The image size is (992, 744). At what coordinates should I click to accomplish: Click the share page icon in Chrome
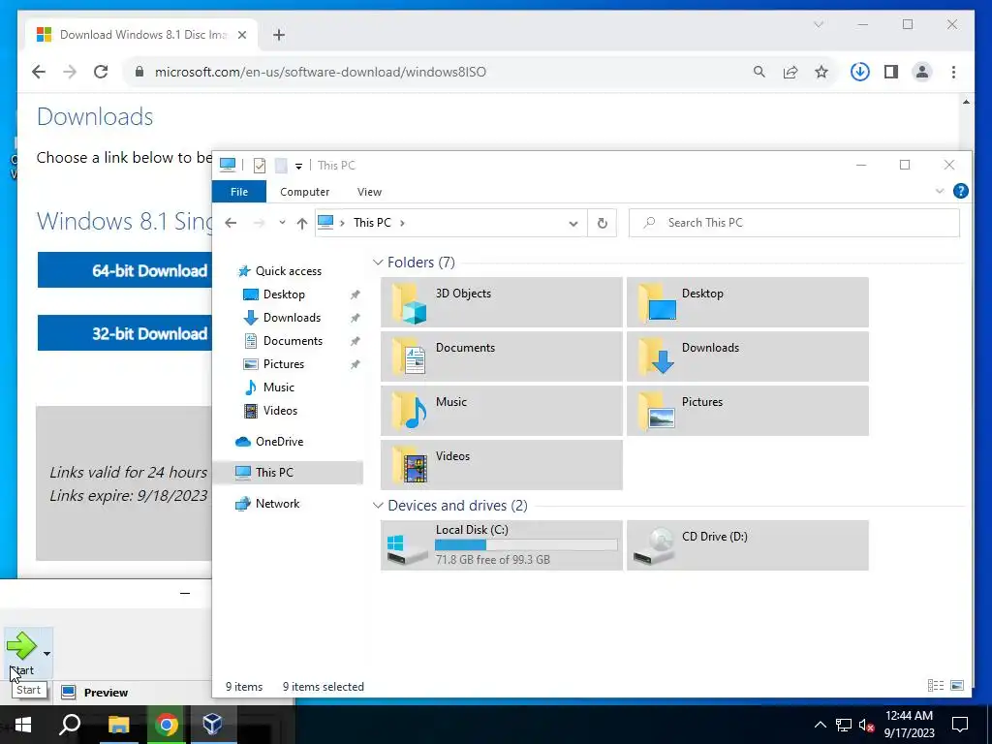(790, 72)
